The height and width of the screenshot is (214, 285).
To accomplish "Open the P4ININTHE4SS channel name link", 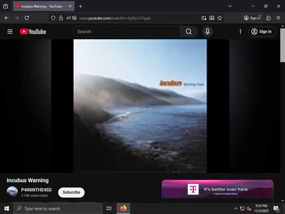I will pyautogui.click(x=36, y=190).
